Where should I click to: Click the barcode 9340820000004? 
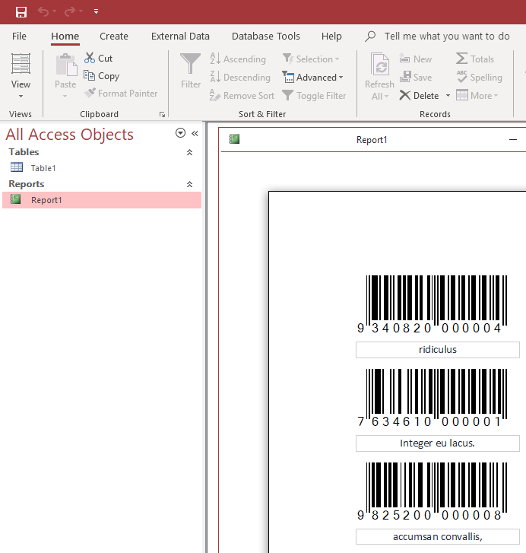[432, 304]
